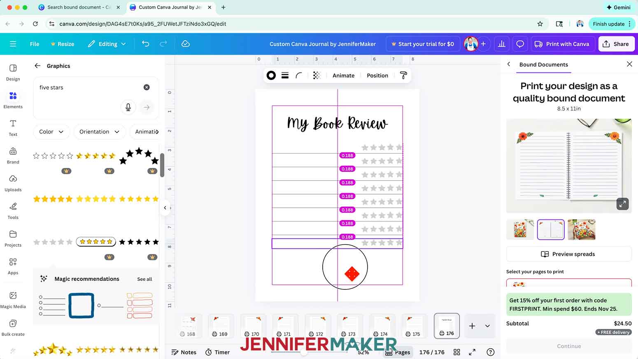Go back in Bound Documents panel
Viewport: 638px width, 359px height.
509,64
